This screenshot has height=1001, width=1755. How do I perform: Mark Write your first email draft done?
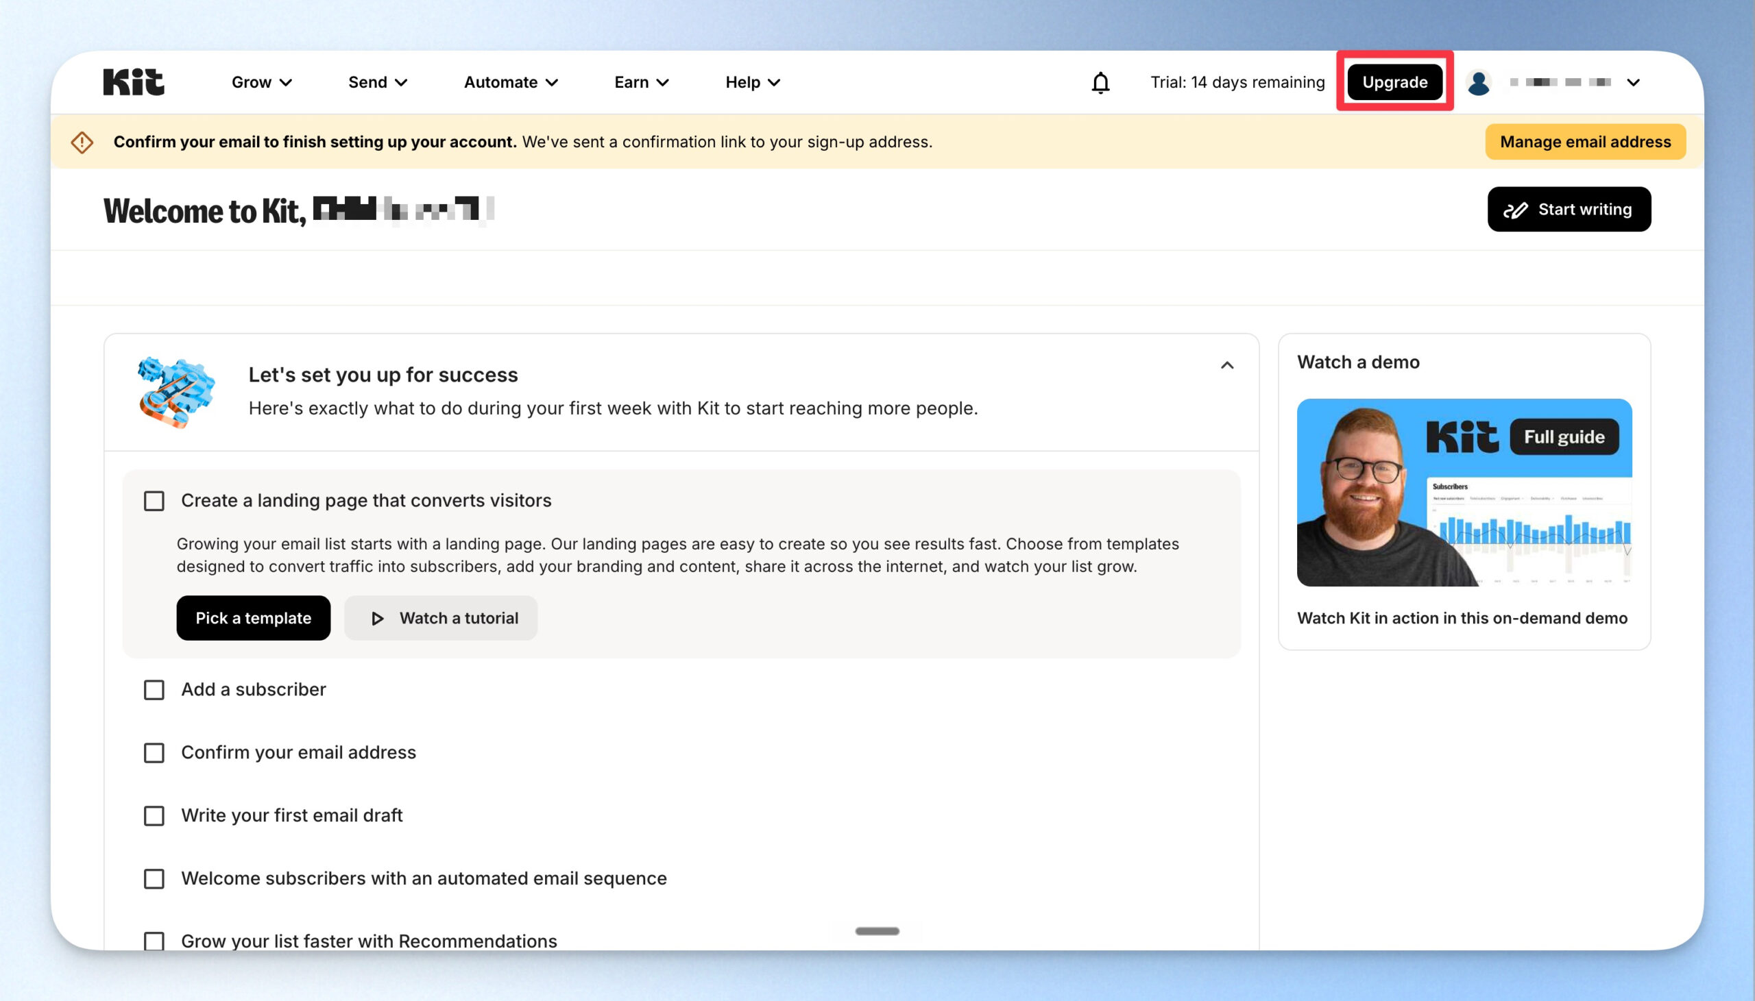[154, 815]
